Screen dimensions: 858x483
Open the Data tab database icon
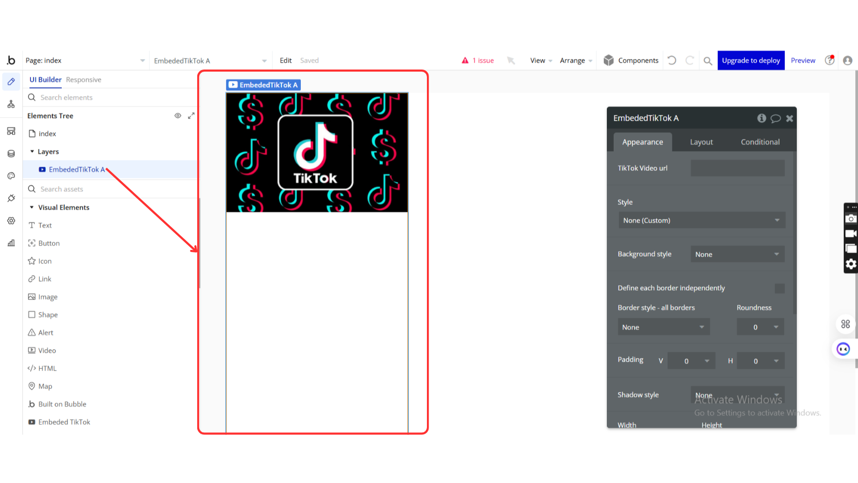click(x=11, y=154)
